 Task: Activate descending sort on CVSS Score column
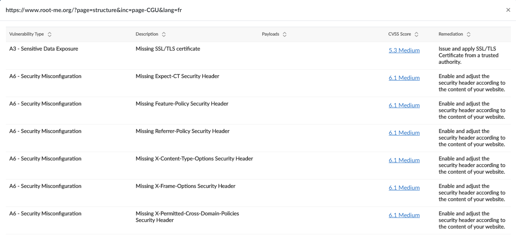(416, 36)
